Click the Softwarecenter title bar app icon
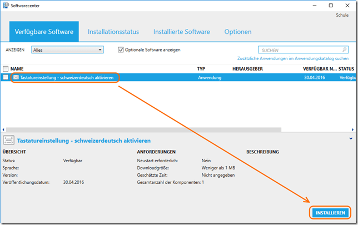Viewport: 358px width, 225px height. coord(6,5)
